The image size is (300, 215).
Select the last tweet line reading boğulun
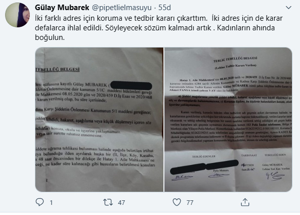(x=50, y=37)
